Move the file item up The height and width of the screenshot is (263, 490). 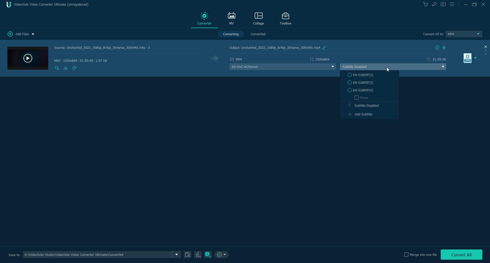coord(486,51)
